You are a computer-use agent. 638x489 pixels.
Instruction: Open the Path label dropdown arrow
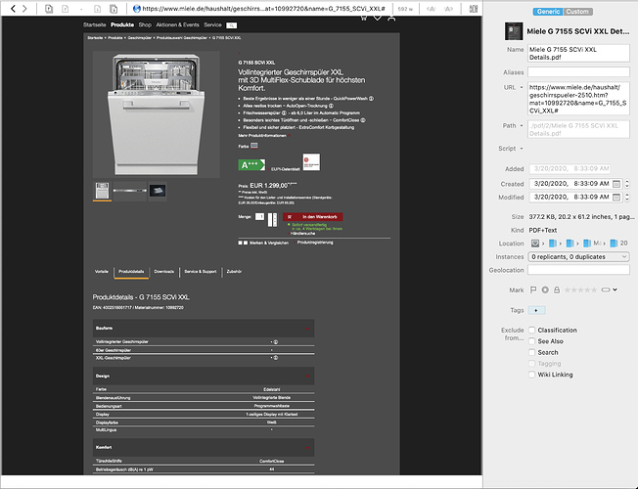click(522, 126)
